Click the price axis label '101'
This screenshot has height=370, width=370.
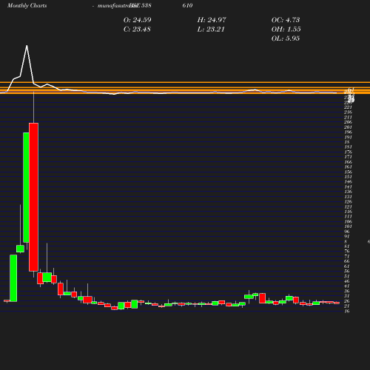(348, 226)
